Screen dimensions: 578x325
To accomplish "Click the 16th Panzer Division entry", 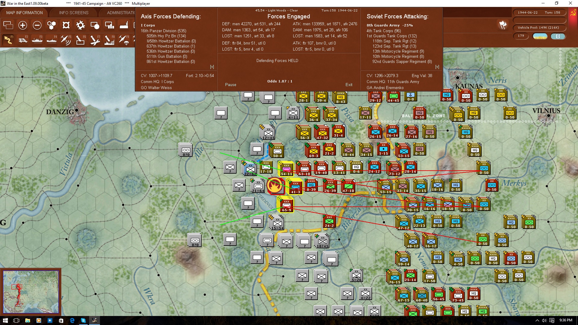I will coord(163,31).
